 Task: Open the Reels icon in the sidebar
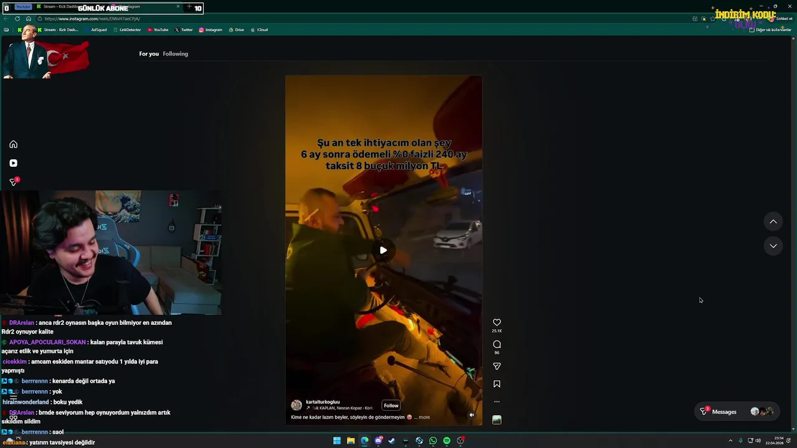(13, 163)
